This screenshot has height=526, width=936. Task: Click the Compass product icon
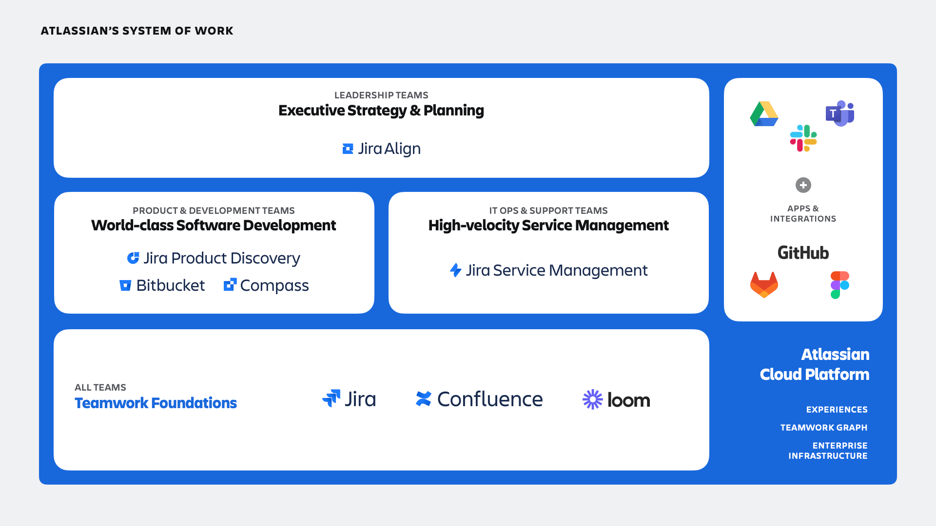(x=230, y=285)
